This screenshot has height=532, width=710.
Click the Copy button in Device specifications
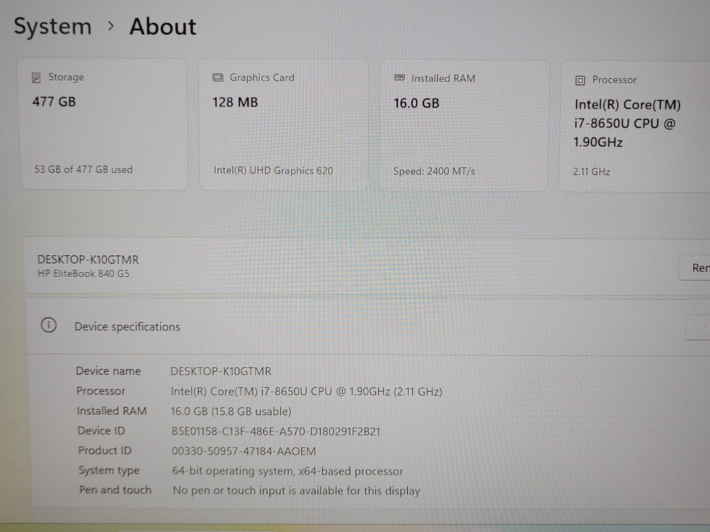(x=698, y=328)
